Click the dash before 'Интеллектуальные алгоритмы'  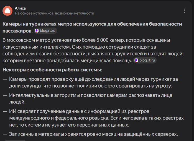tap(5, 95)
